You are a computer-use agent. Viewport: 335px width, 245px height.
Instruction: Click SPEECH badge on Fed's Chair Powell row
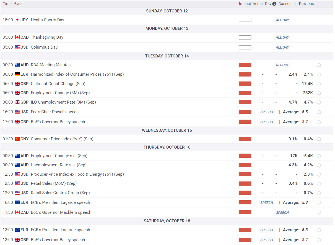267,112
